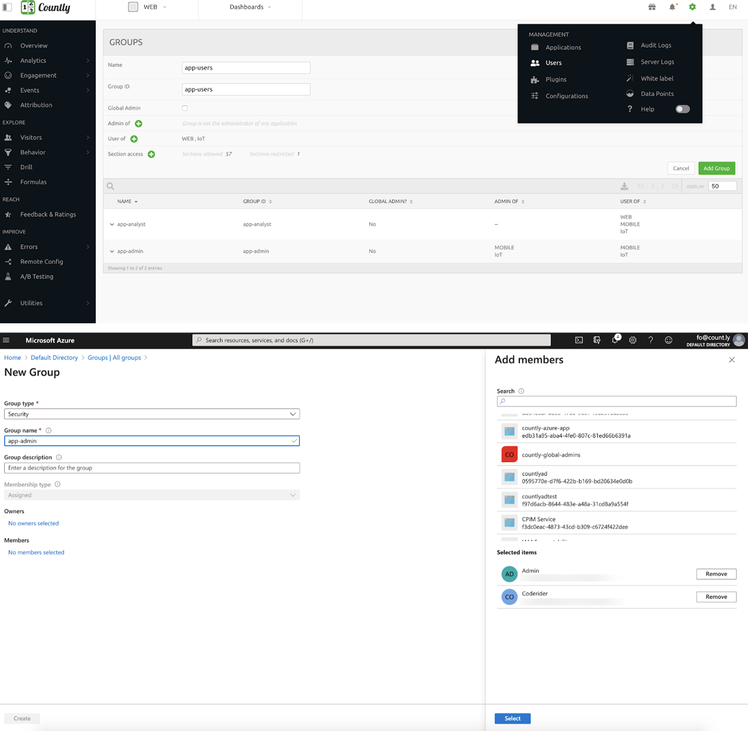Show info tooltip next to Search label

521,391
